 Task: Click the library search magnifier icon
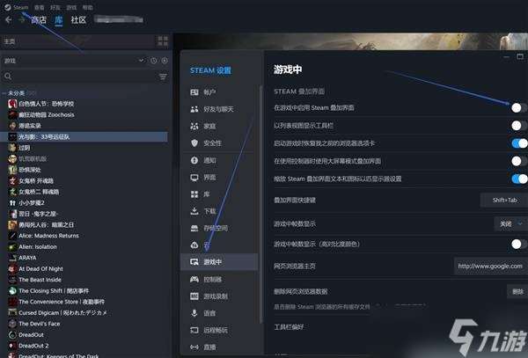[x=8, y=77]
